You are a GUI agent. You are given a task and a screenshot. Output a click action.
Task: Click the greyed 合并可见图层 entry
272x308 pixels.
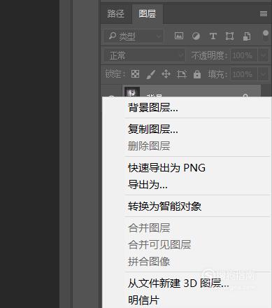[x=159, y=244]
